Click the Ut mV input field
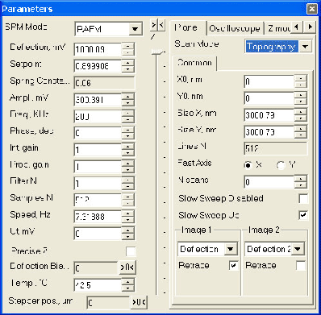The image size is (321, 315). 98,234
